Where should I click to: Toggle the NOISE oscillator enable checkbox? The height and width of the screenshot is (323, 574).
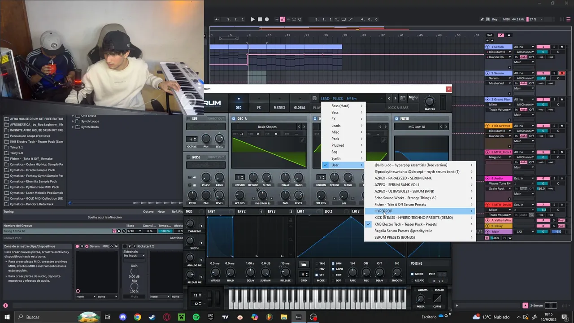(x=189, y=157)
